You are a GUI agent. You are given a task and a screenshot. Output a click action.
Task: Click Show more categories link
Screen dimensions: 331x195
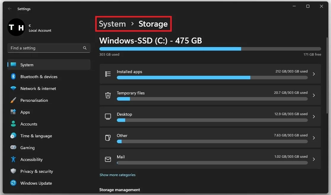click(x=117, y=175)
